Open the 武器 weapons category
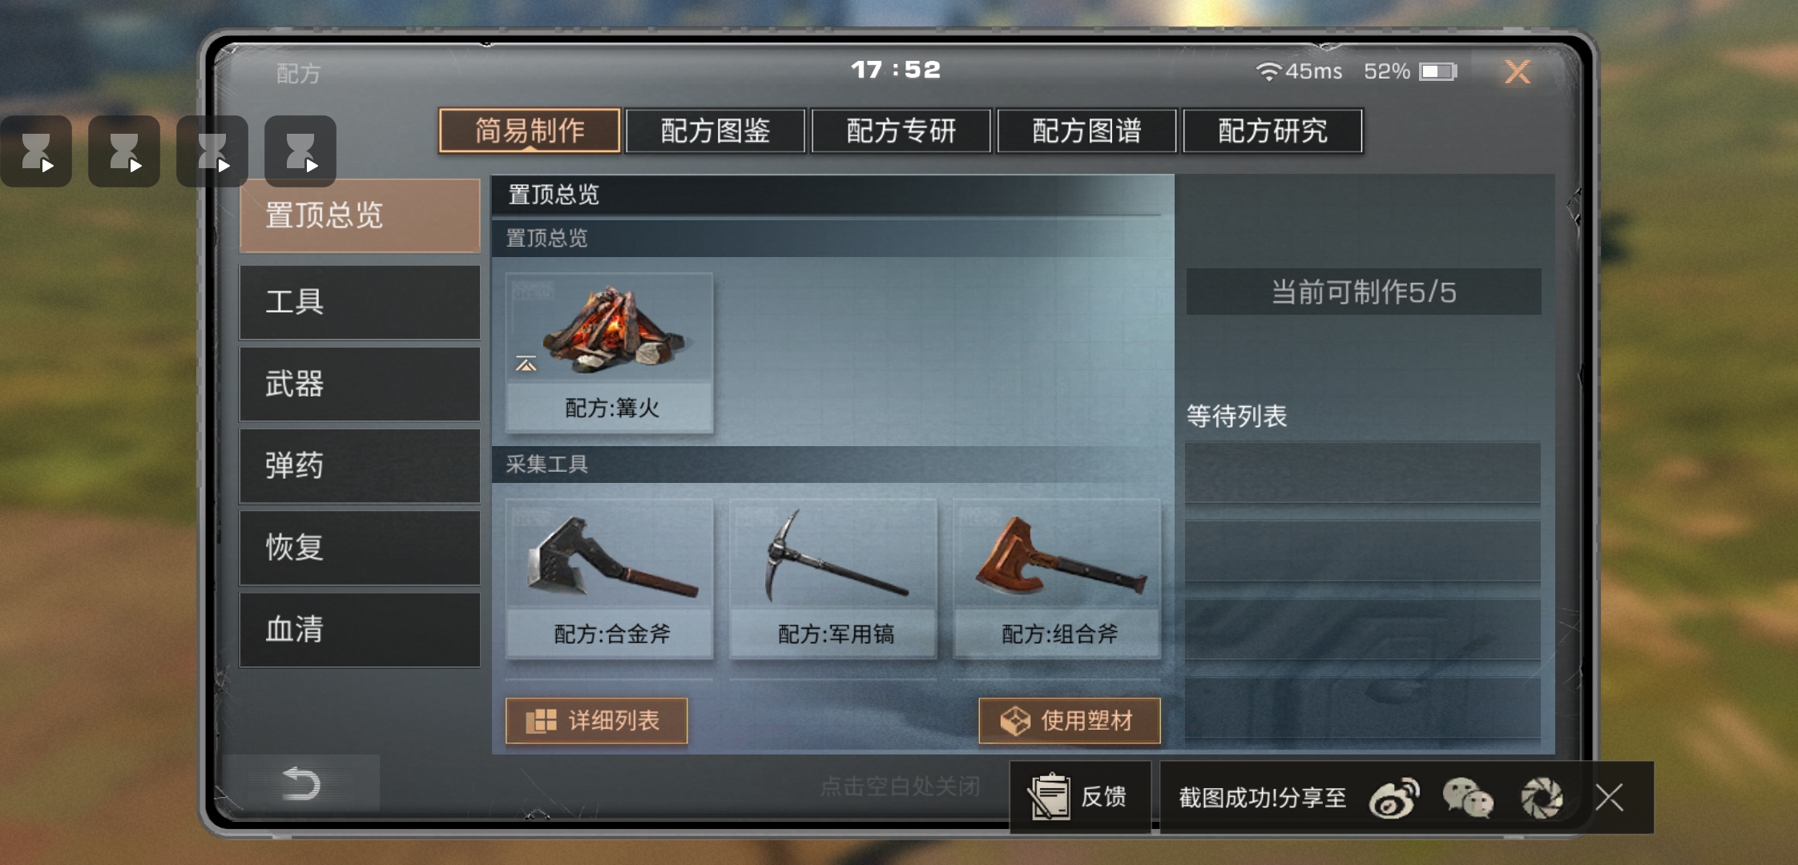The height and width of the screenshot is (865, 1798). [x=360, y=384]
